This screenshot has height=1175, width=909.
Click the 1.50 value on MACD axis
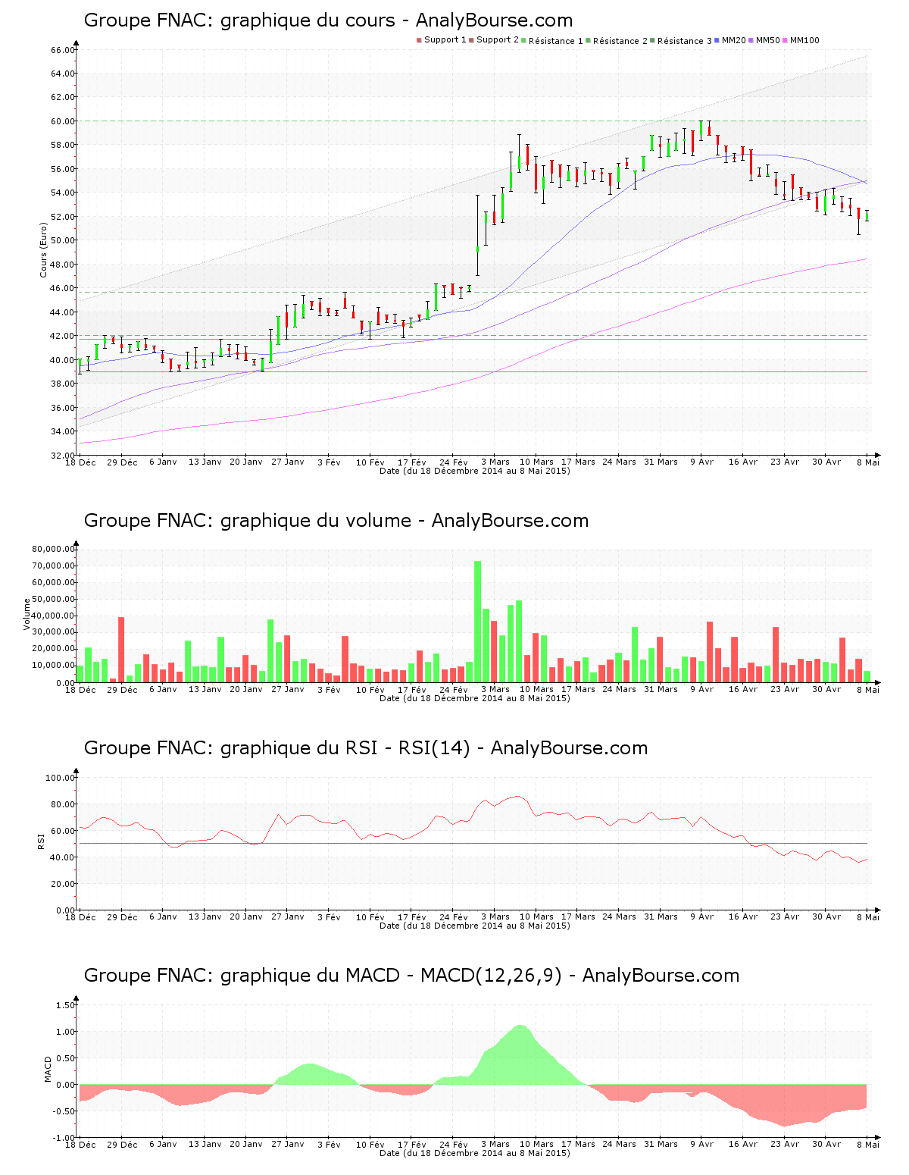[x=66, y=1005]
